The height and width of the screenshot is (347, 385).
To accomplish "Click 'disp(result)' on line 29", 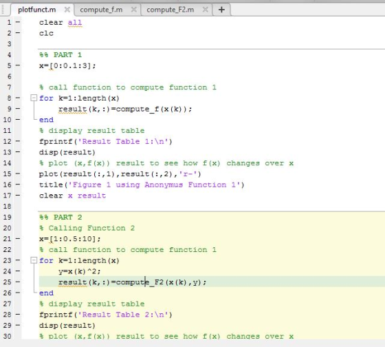I will tap(67, 326).
